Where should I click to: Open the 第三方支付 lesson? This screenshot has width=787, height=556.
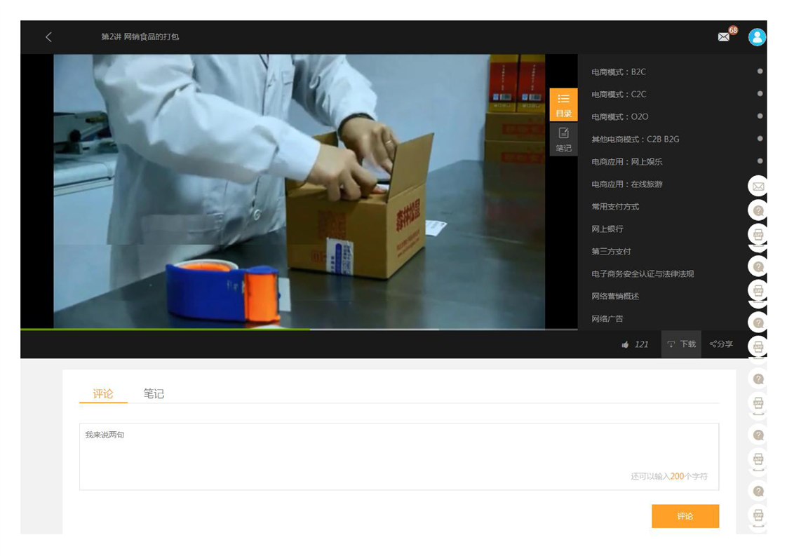tap(611, 252)
